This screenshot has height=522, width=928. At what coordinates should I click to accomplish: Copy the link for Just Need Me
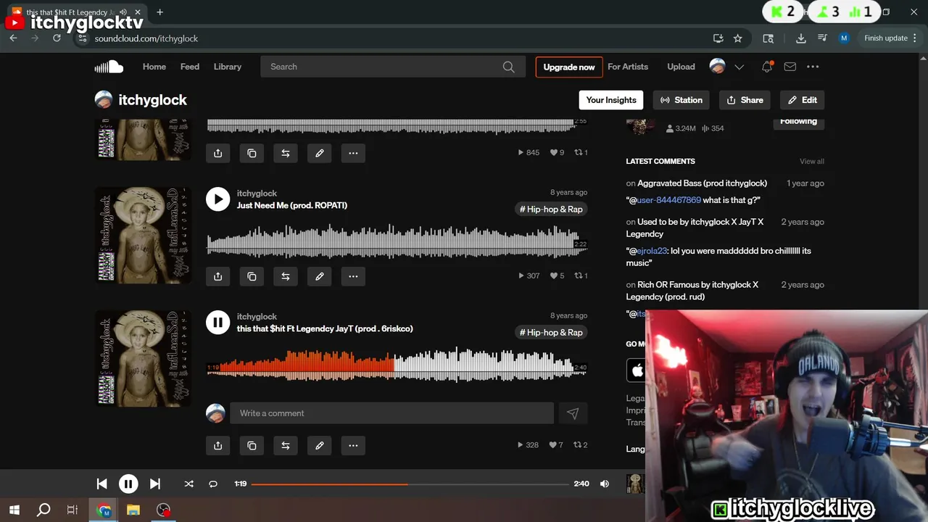click(252, 276)
